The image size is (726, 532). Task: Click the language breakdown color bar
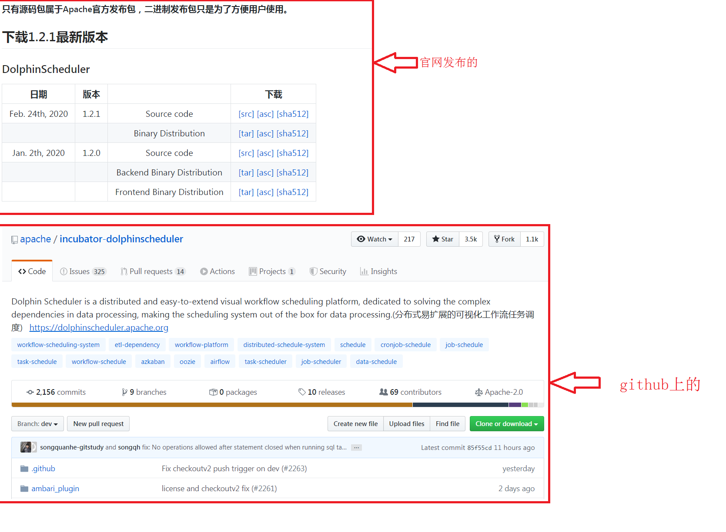tap(278, 405)
